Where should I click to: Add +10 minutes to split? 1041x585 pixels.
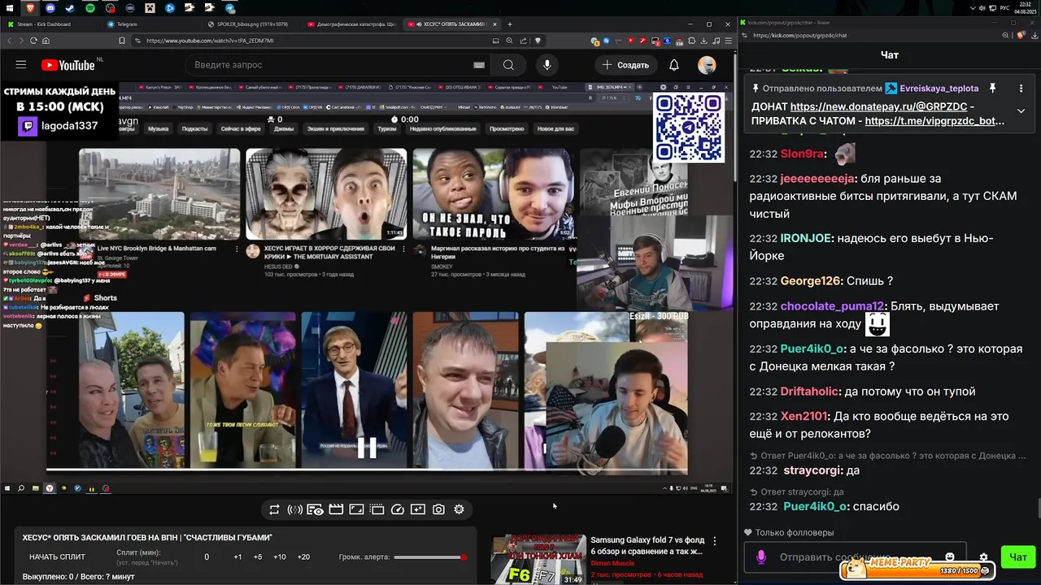280,557
